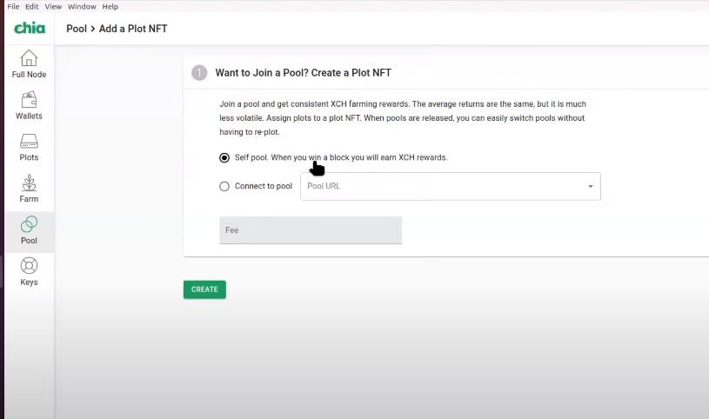Click the step 1 number badge
This screenshot has width=709, height=419.
click(x=199, y=73)
